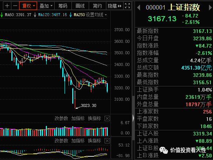Click the 总成交量 value 4.24亿手

(x=201, y=60)
